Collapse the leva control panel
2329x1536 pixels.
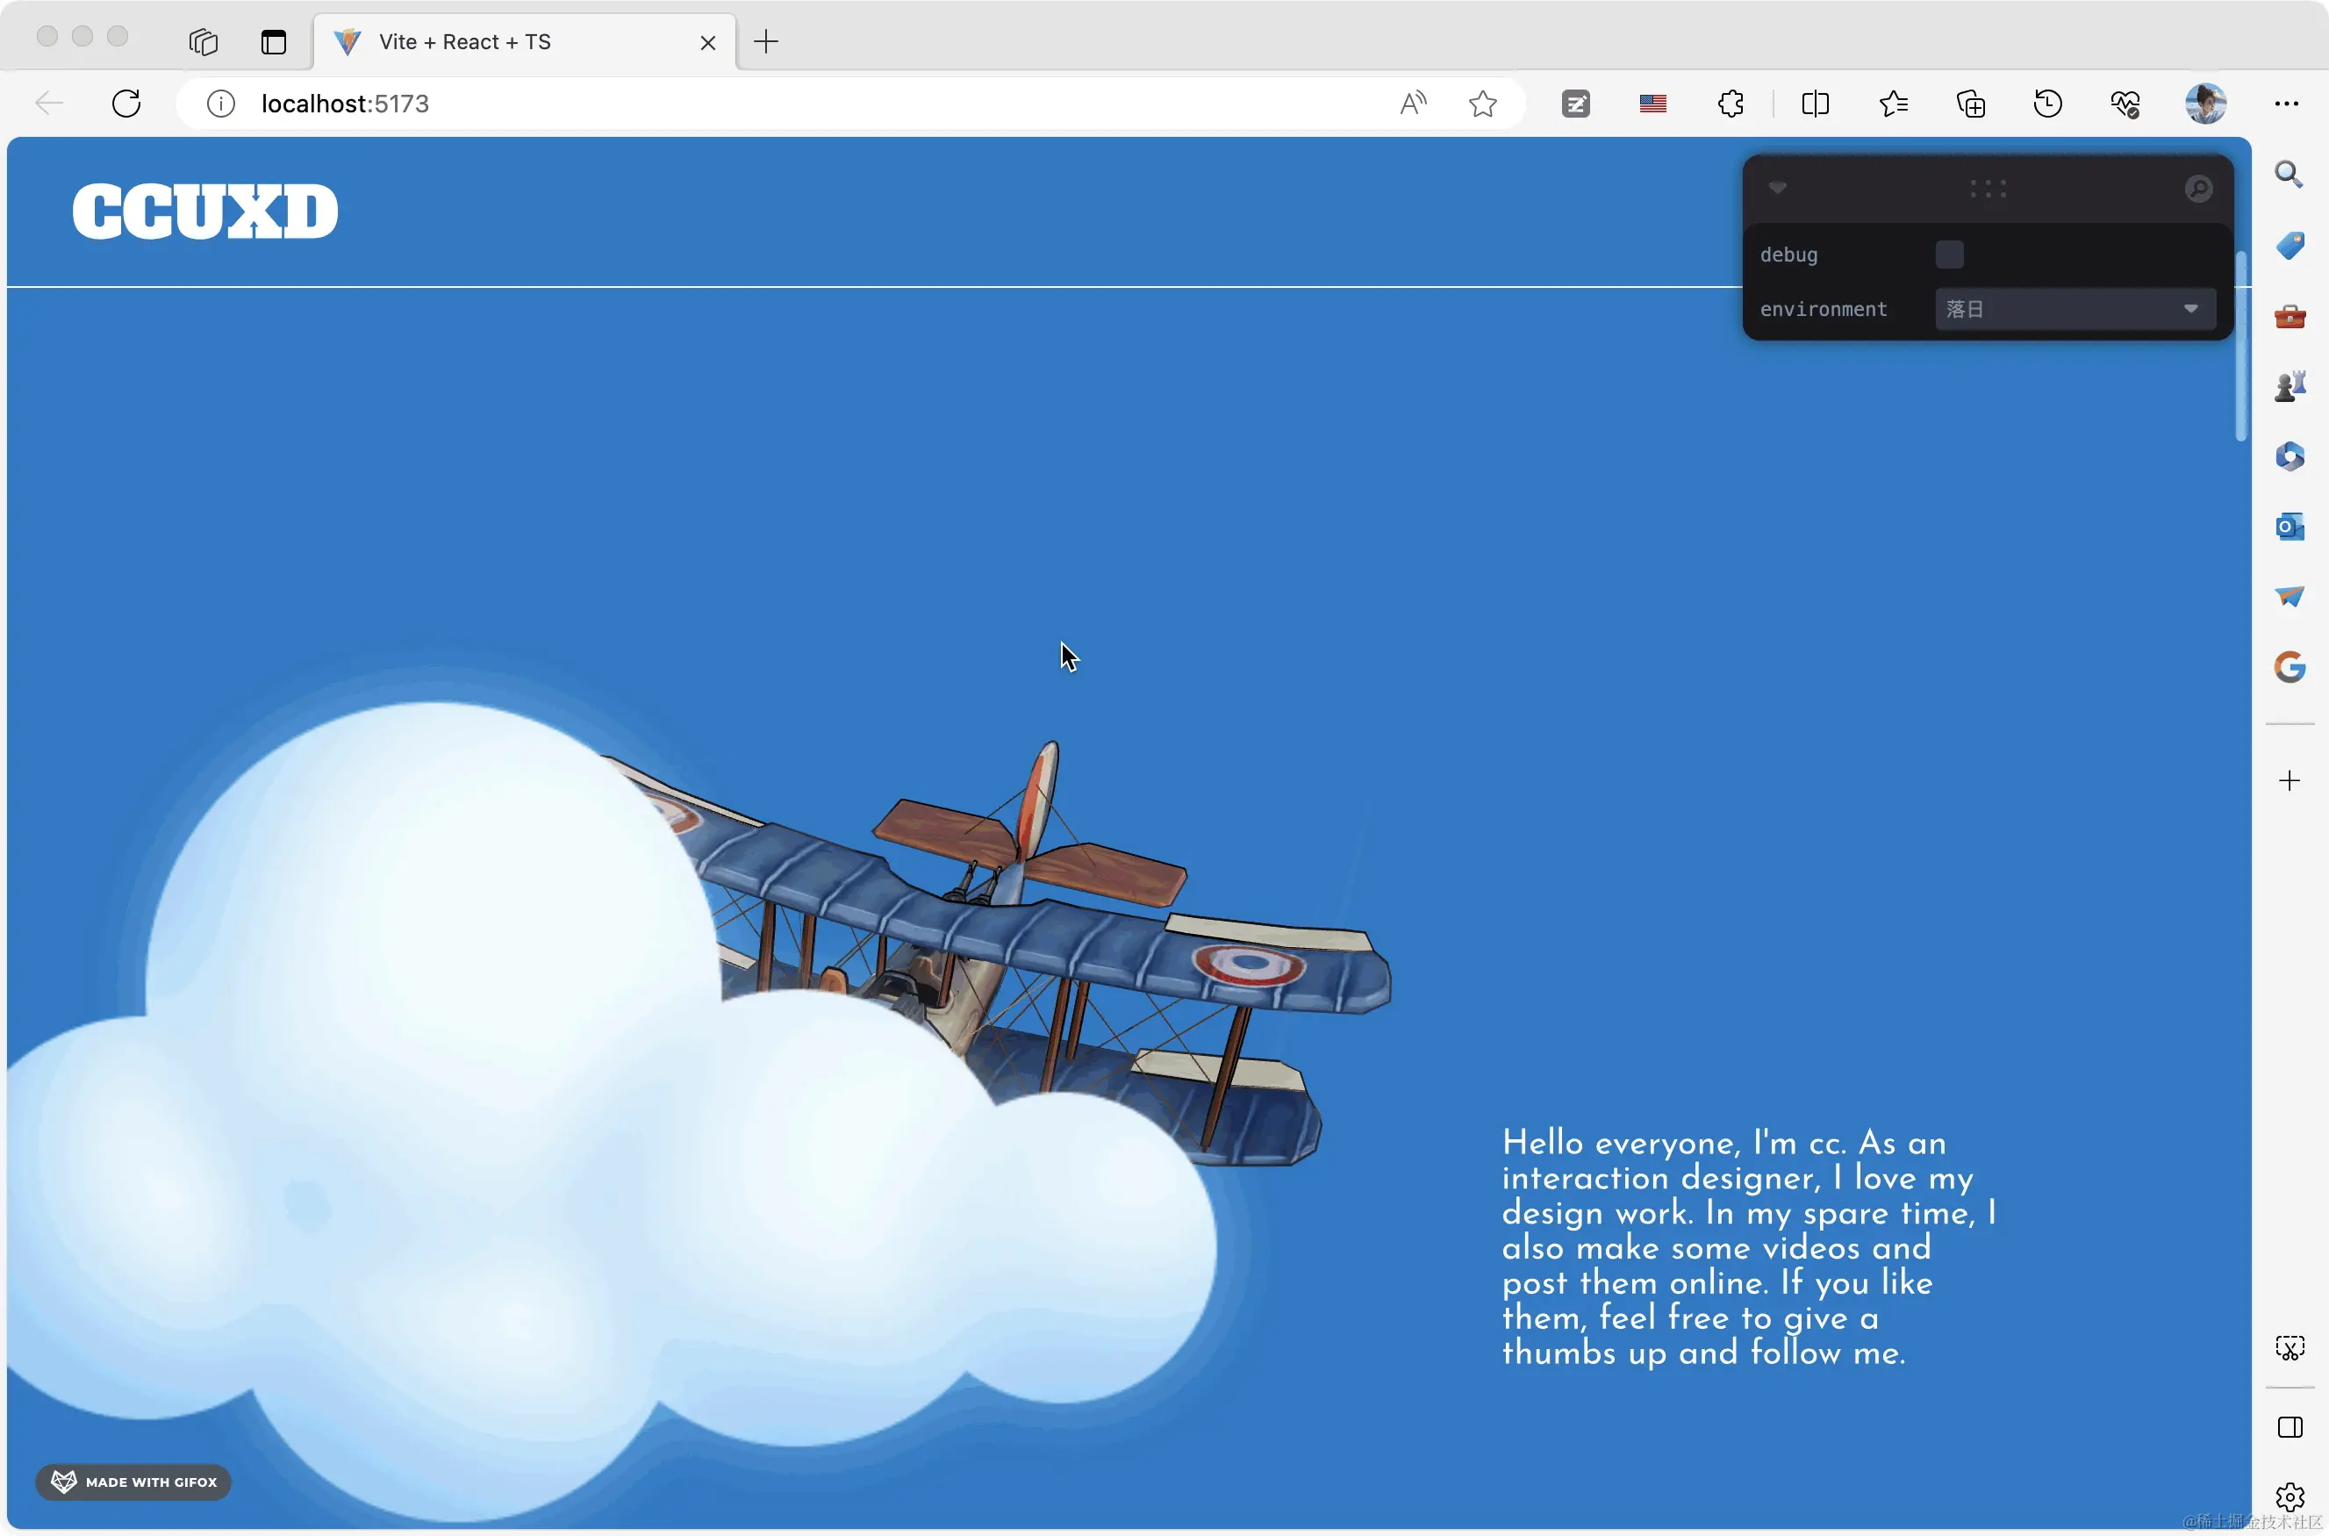pos(1779,188)
